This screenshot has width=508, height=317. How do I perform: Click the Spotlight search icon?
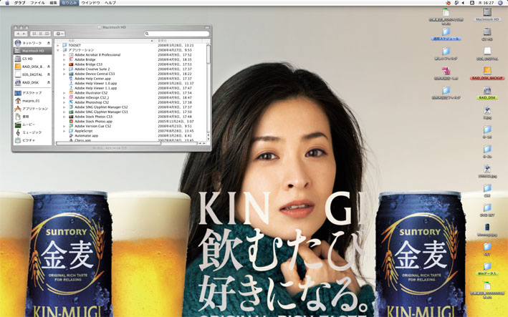pos(502,3)
